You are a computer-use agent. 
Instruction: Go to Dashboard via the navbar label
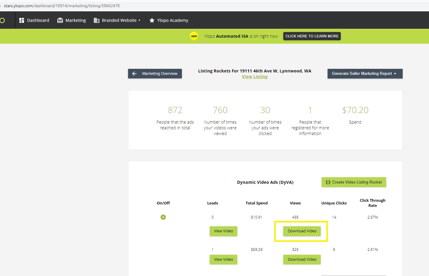click(38, 20)
